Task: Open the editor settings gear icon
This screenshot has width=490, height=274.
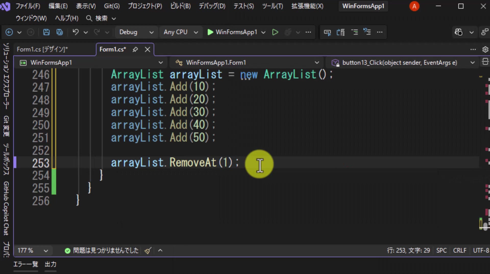Action: pyautogui.click(x=485, y=49)
